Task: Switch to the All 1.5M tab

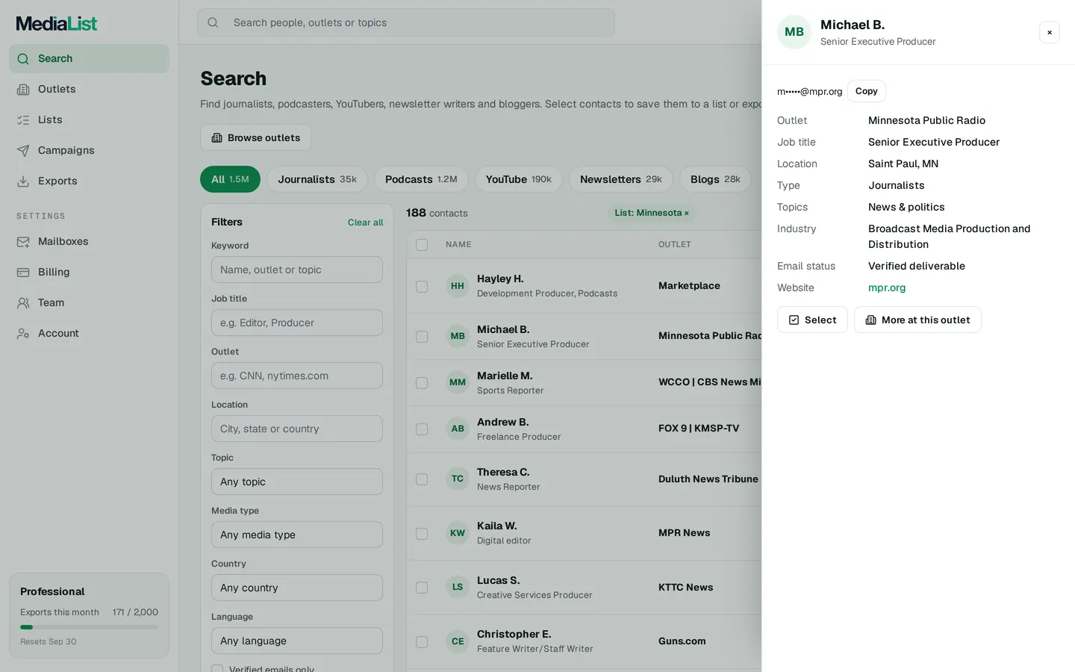Action: 230,179
